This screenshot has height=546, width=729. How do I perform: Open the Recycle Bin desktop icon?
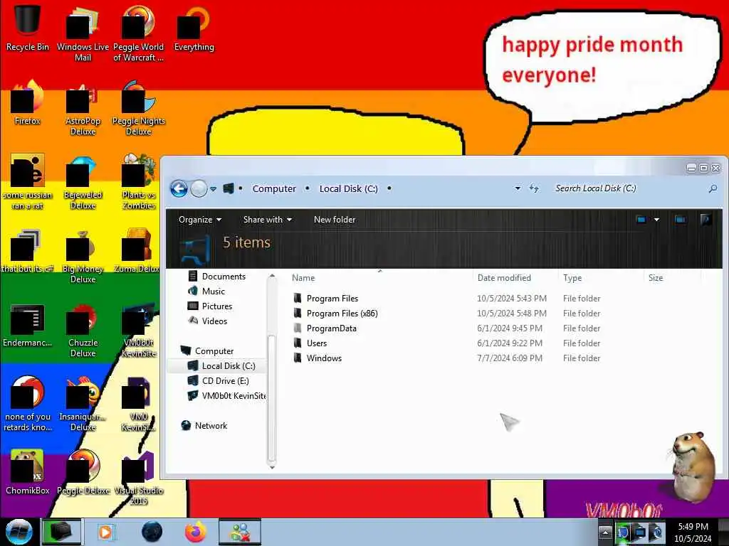point(28,28)
